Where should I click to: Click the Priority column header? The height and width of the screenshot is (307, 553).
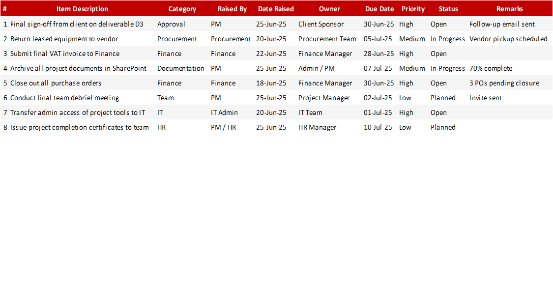[x=413, y=9]
